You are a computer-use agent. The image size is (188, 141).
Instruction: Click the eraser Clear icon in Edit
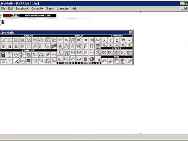pos(130,61)
